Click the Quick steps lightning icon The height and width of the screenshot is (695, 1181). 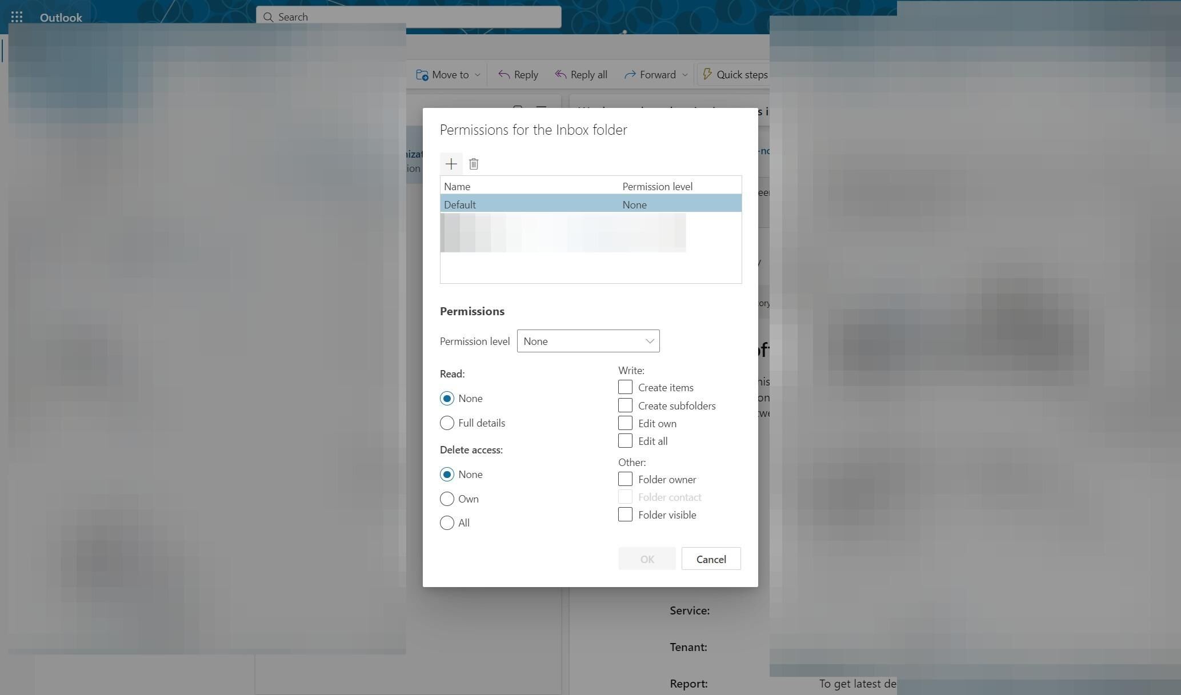point(707,74)
